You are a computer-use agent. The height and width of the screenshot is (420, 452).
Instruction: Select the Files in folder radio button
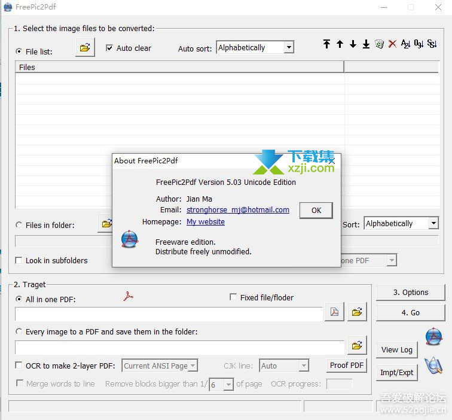pos(19,225)
